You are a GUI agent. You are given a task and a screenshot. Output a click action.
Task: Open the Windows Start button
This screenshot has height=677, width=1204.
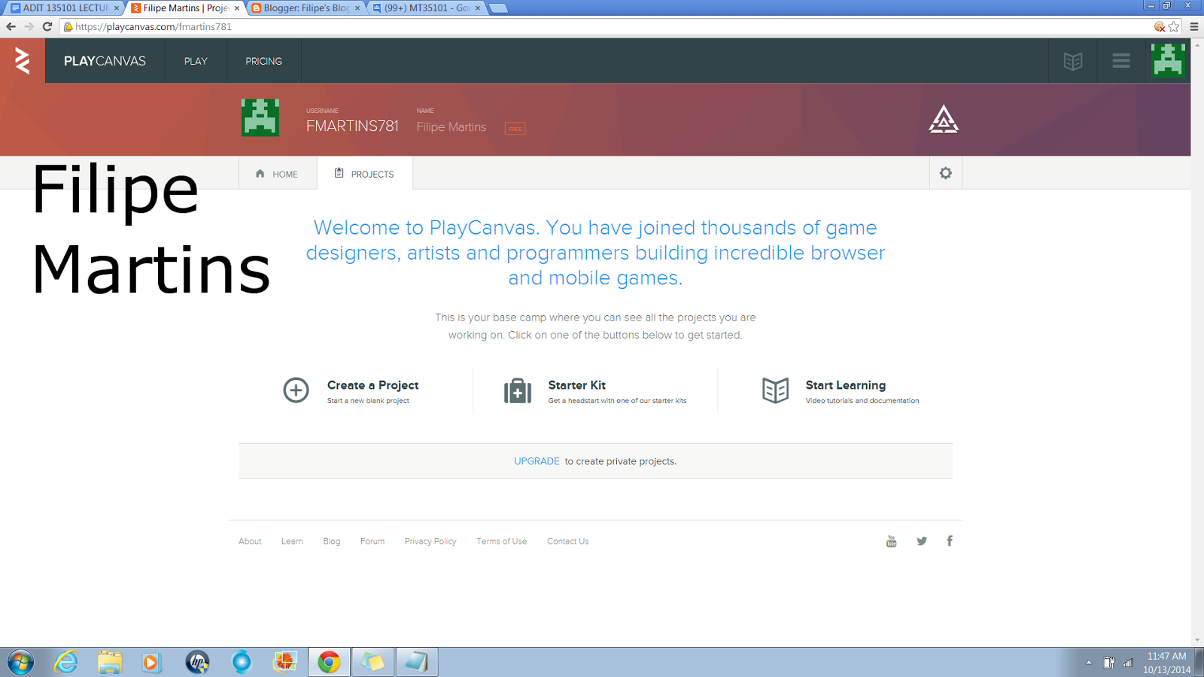click(20, 662)
